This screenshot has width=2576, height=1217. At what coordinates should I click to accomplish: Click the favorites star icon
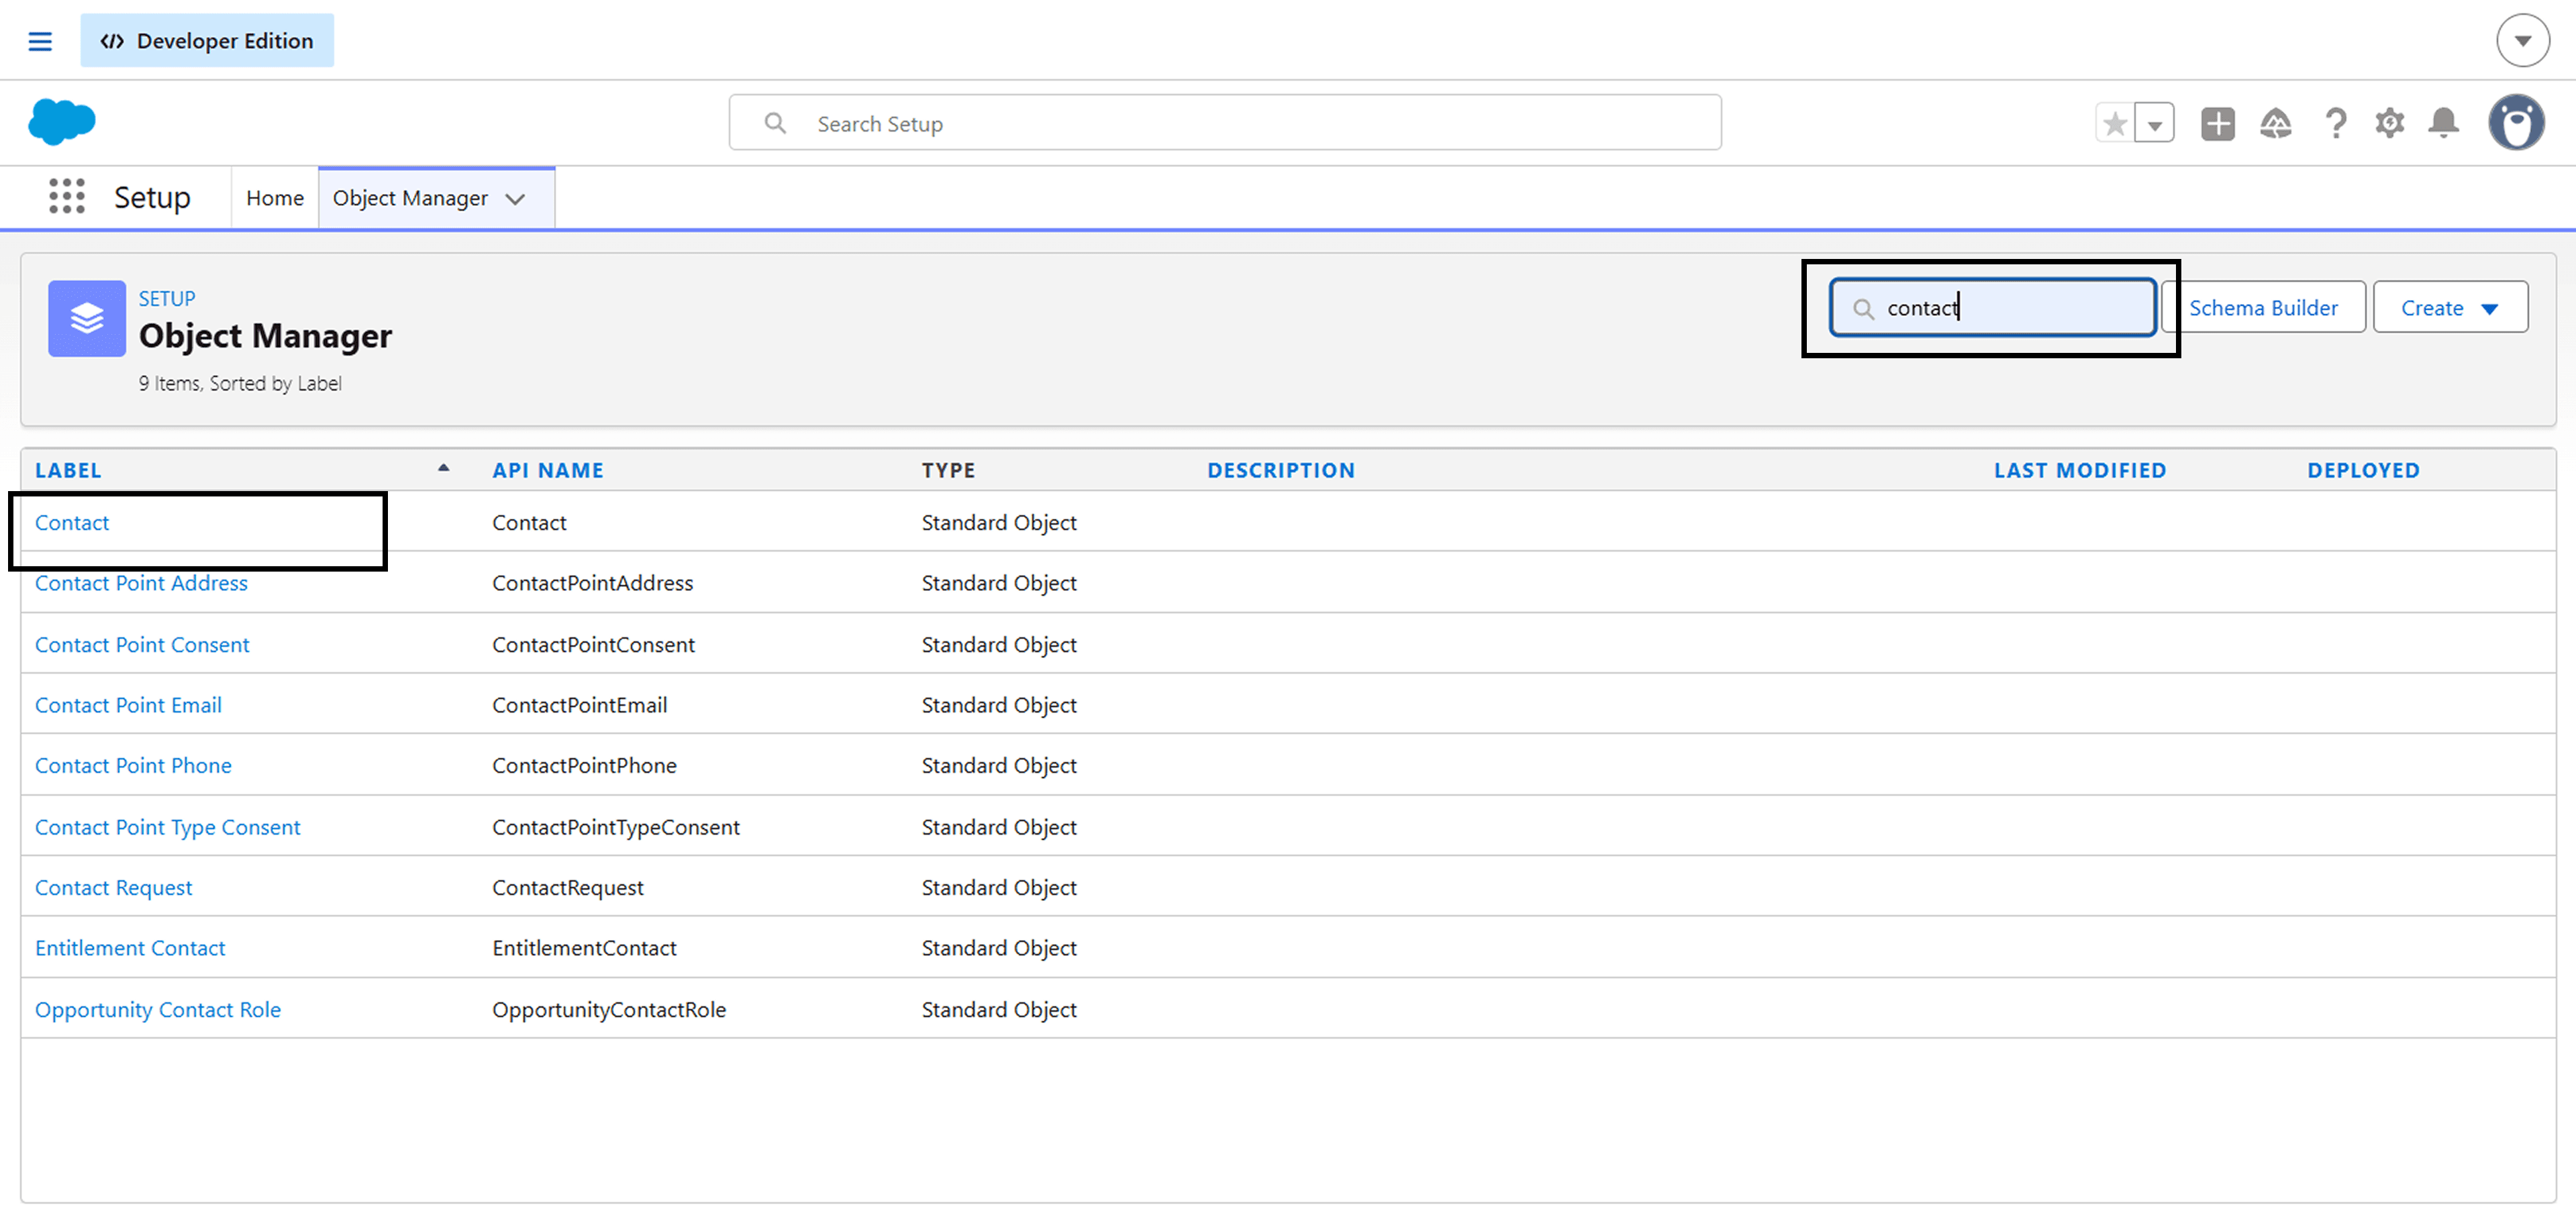coord(2115,124)
